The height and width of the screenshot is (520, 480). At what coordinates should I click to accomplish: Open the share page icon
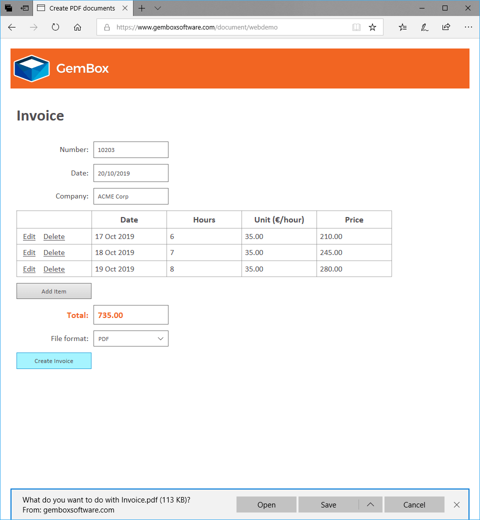point(446,27)
